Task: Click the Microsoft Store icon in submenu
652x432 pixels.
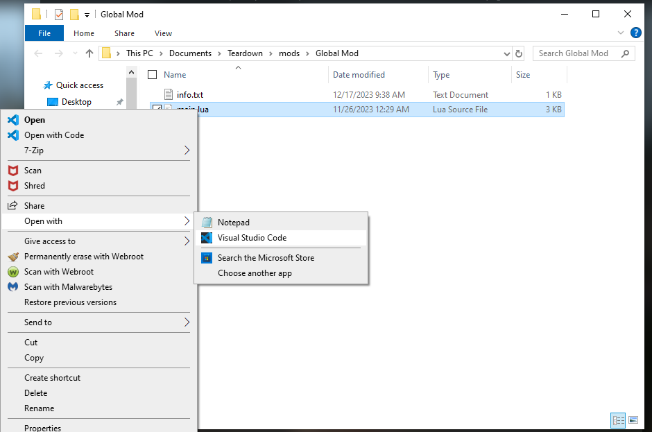Action: point(206,258)
